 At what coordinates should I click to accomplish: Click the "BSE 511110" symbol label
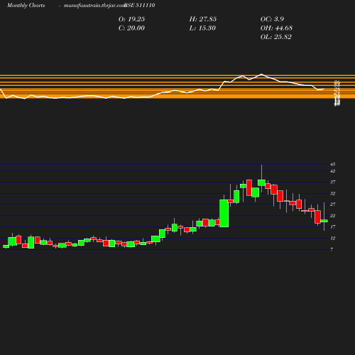(x=140, y=5)
